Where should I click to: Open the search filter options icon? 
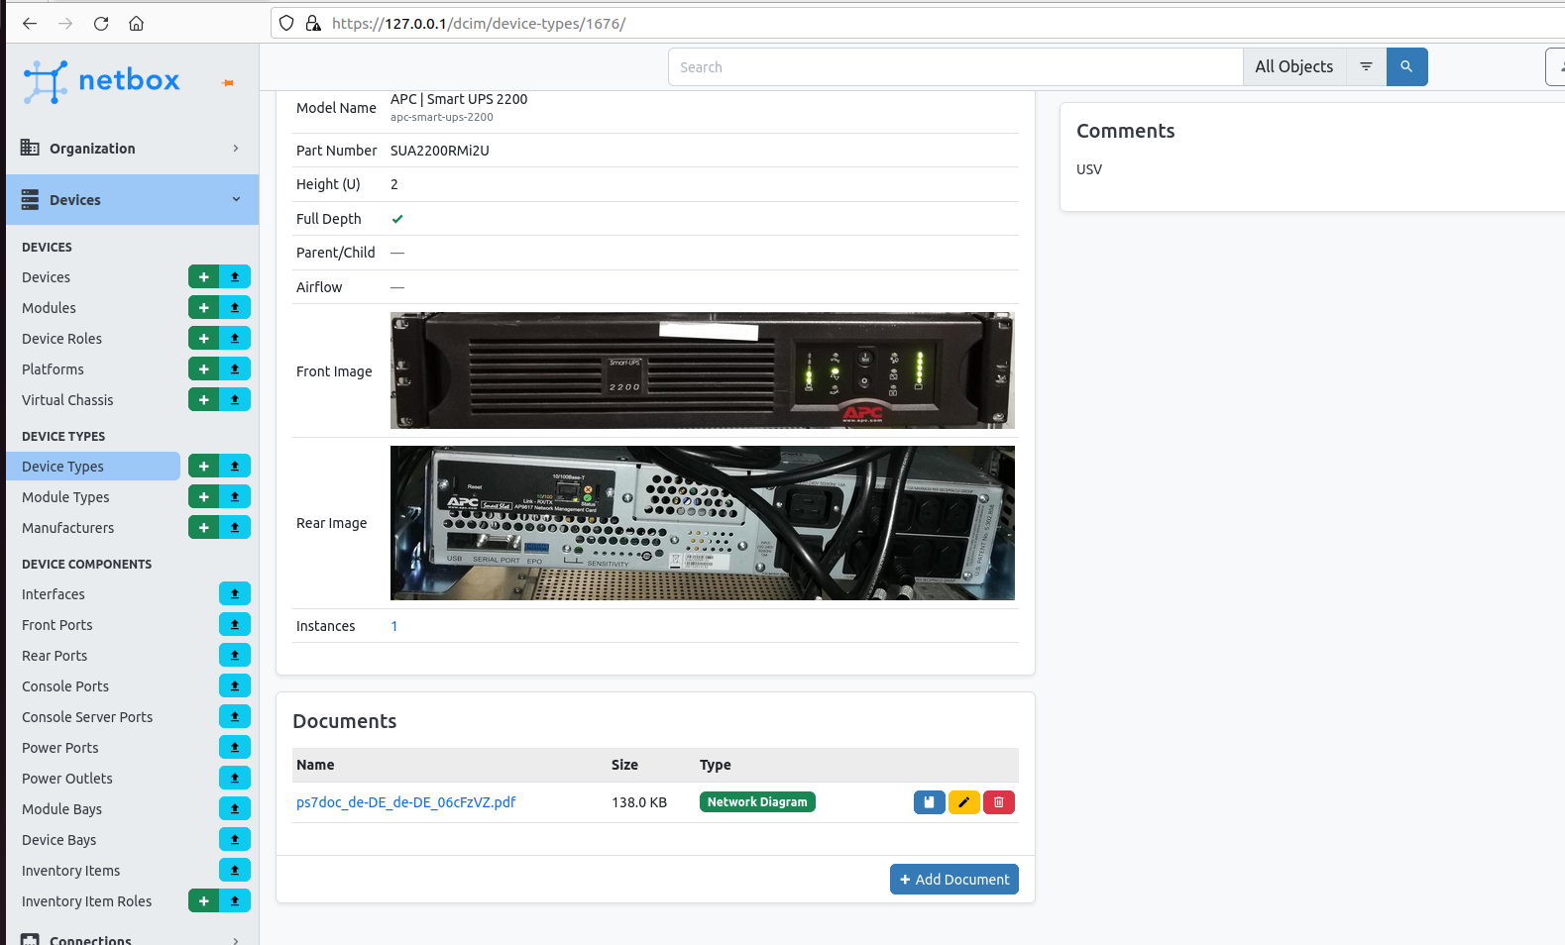pyautogui.click(x=1366, y=66)
